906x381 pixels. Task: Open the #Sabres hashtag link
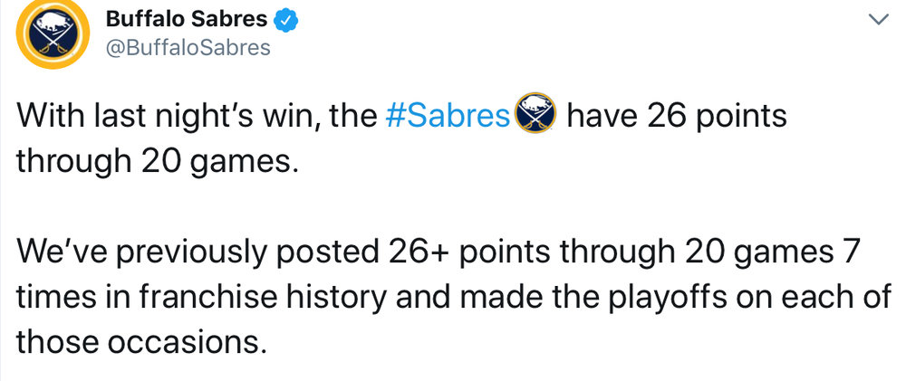click(x=448, y=119)
